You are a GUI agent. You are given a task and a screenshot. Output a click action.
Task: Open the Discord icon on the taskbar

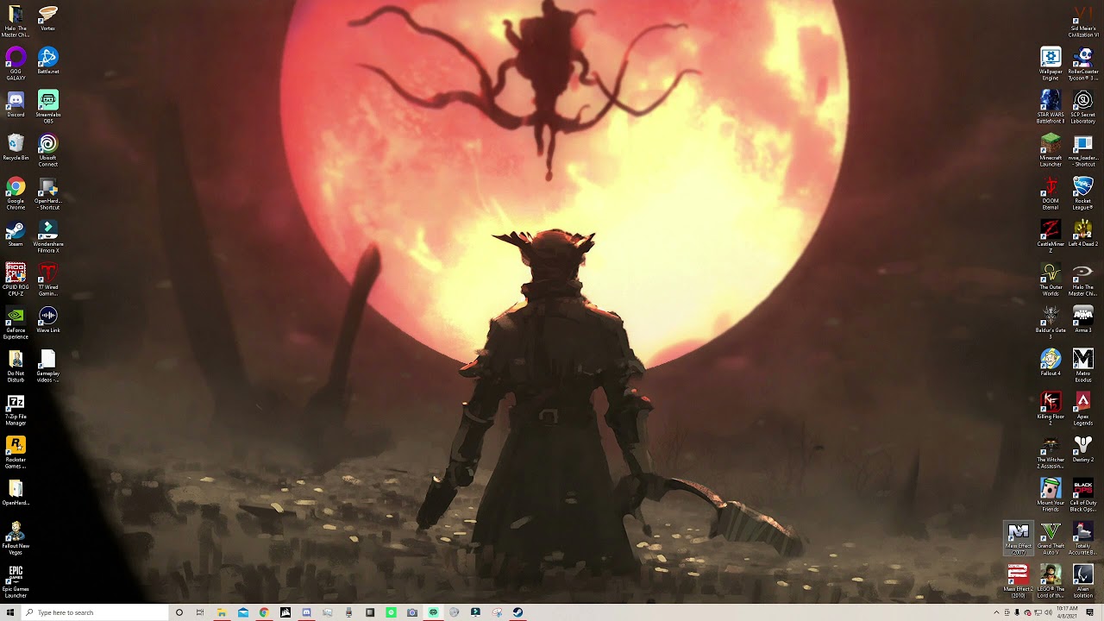click(x=306, y=612)
